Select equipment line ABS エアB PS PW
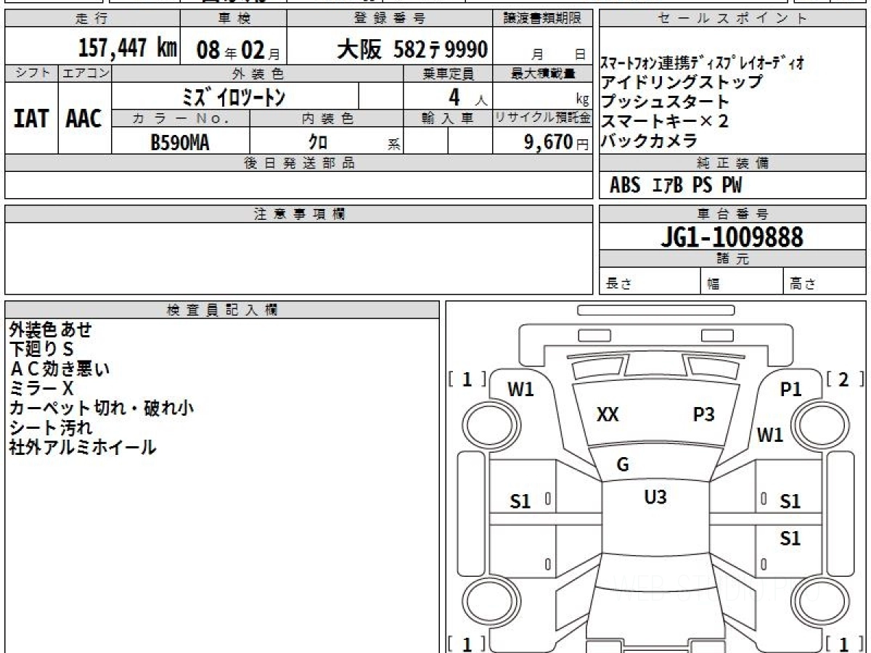 tap(676, 186)
